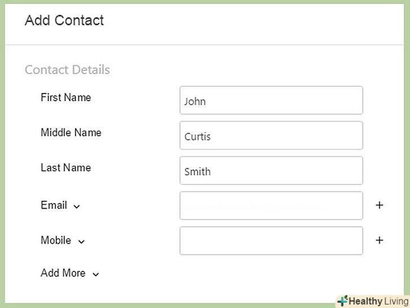
Task: Open the Add More dropdown arrow
Action: (x=96, y=274)
